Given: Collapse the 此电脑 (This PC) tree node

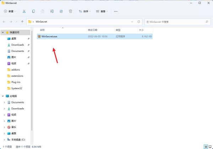Looking at the screenshot, I should (2, 96).
